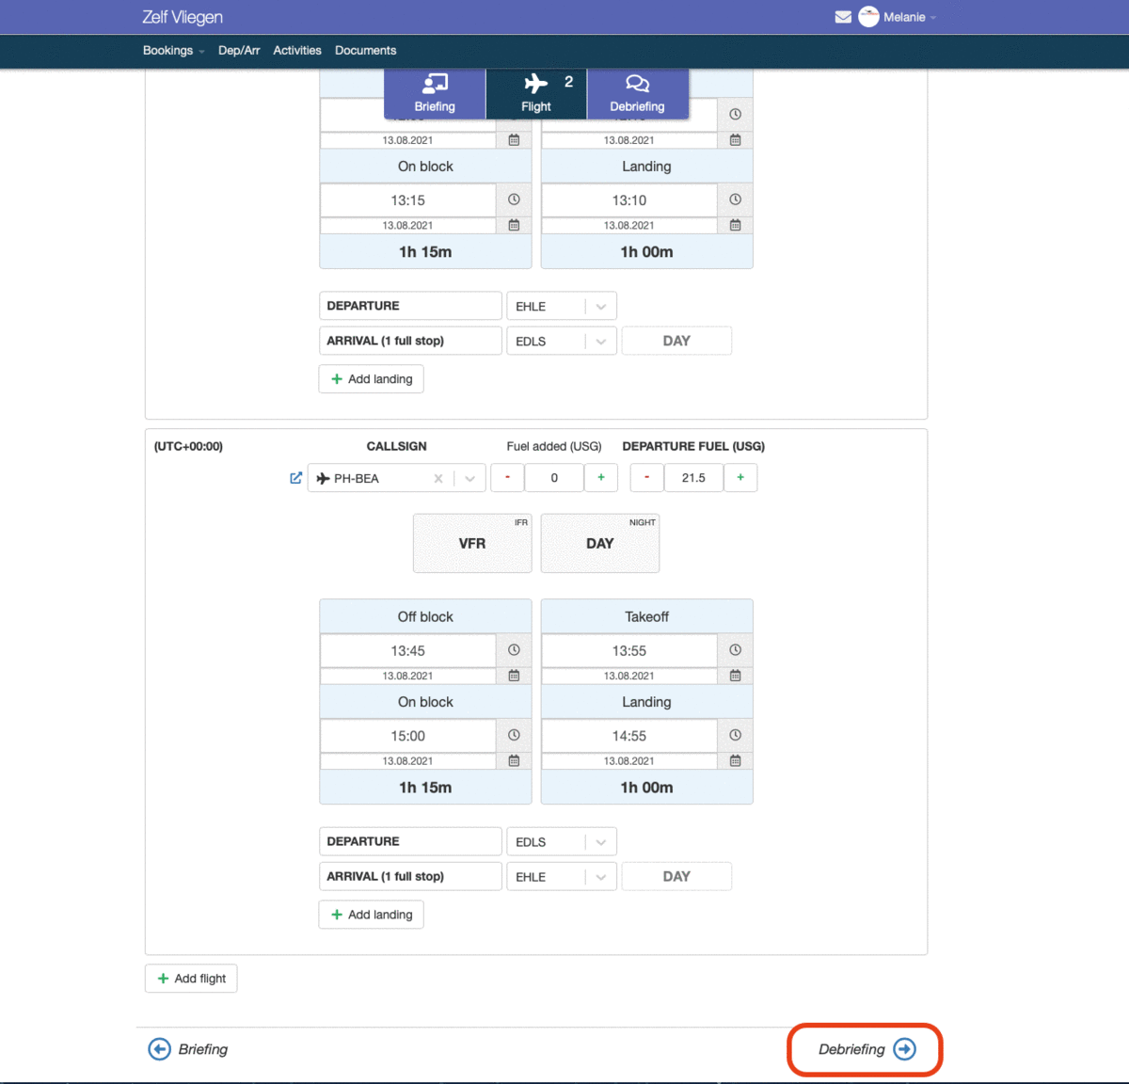
Task: Decrease Departure fuel value
Action: point(646,477)
